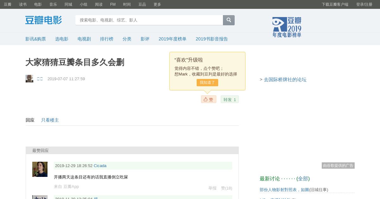The width and height of the screenshot is (380, 199).
Task: Filter with 只看楼主 tab
Action: coord(50,120)
